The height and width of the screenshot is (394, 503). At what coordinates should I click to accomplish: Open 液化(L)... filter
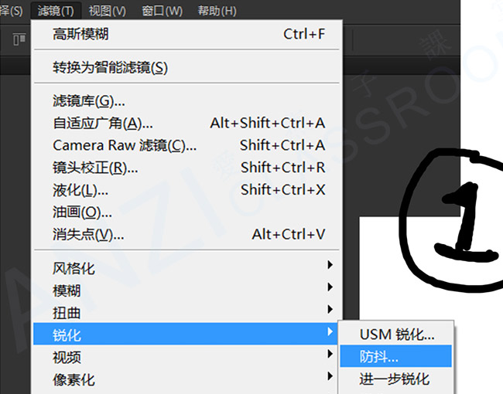186,190
